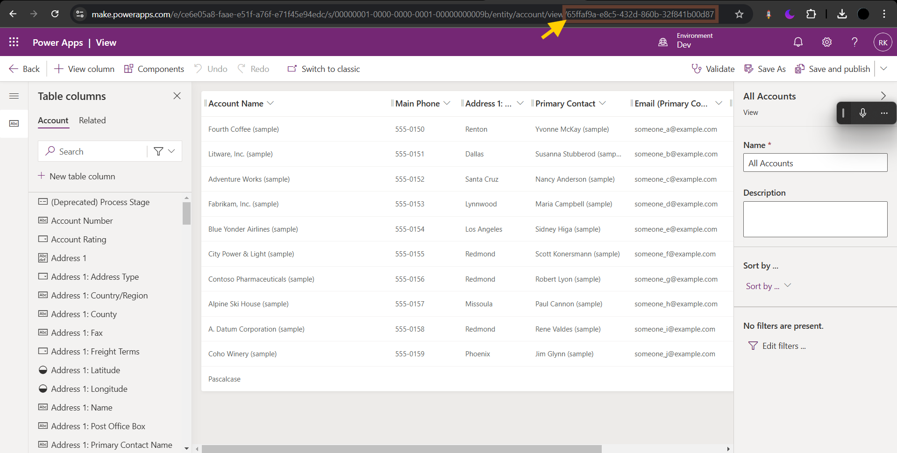
Task: Expand Save and publish options arrow
Action: pos(883,69)
